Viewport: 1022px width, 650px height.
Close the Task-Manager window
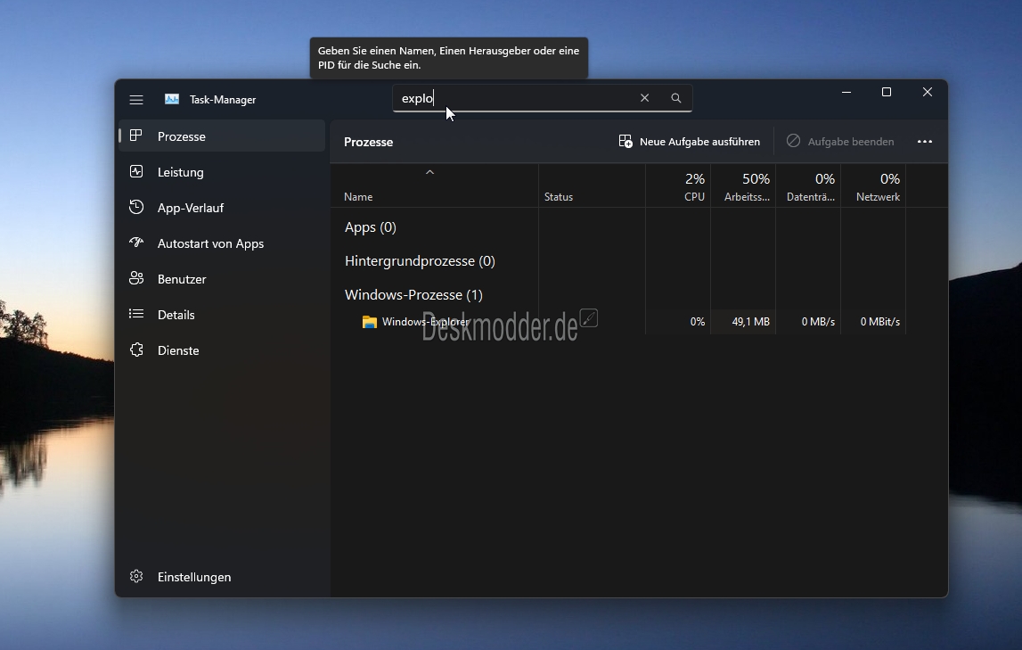[928, 92]
